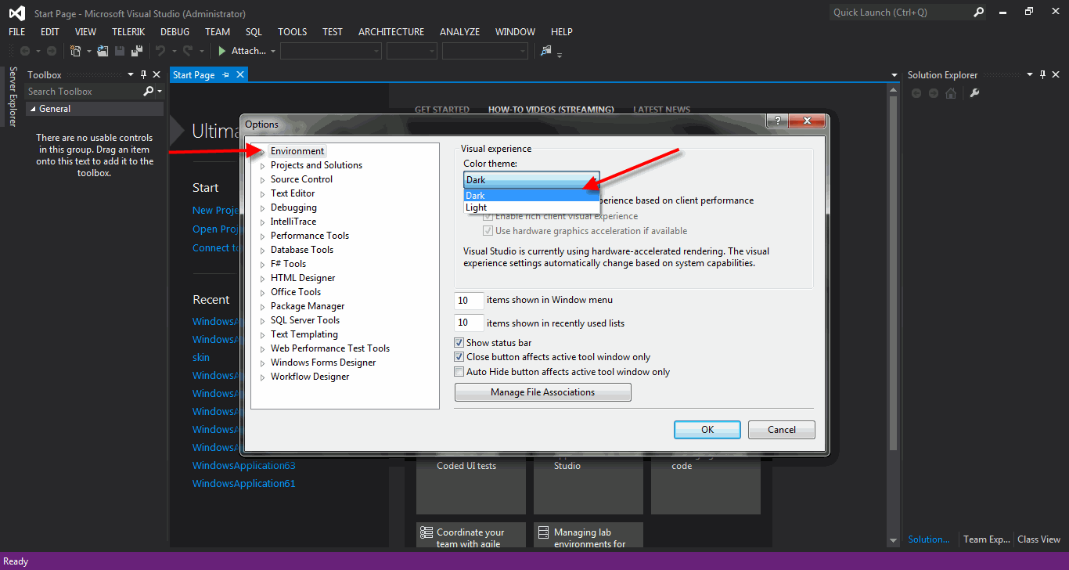
Task: Open the Solution Explorer window position dropdown
Action: coord(1030,75)
